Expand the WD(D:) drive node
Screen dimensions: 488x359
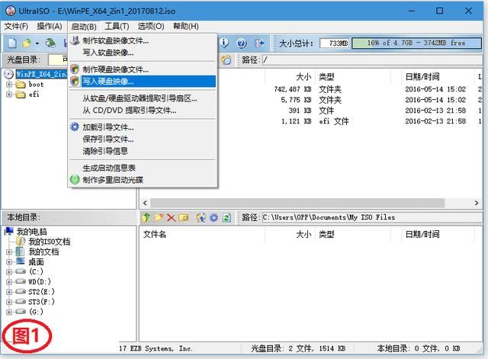(x=9, y=282)
